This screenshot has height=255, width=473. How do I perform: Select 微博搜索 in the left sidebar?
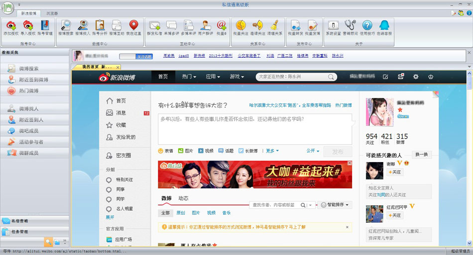(x=35, y=69)
